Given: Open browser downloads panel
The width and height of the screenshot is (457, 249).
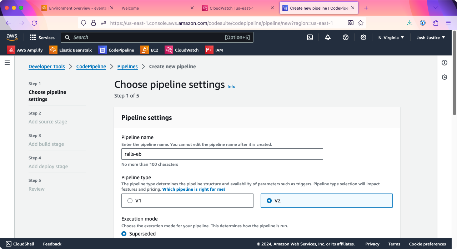Looking at the screenshot, I should coord(410,23).
